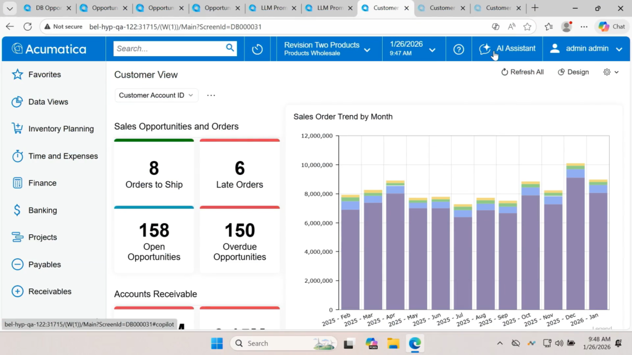Expand Customer Account ID filter dropdown
632x355 pixels.
click(156, 96)
